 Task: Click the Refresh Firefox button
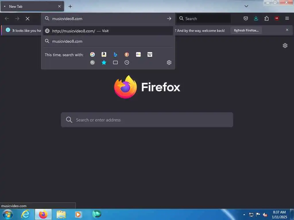tap(246, 30)
